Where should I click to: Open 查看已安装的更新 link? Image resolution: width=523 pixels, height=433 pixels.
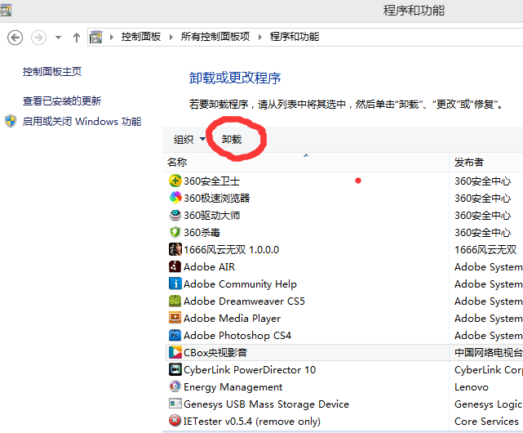62,101
